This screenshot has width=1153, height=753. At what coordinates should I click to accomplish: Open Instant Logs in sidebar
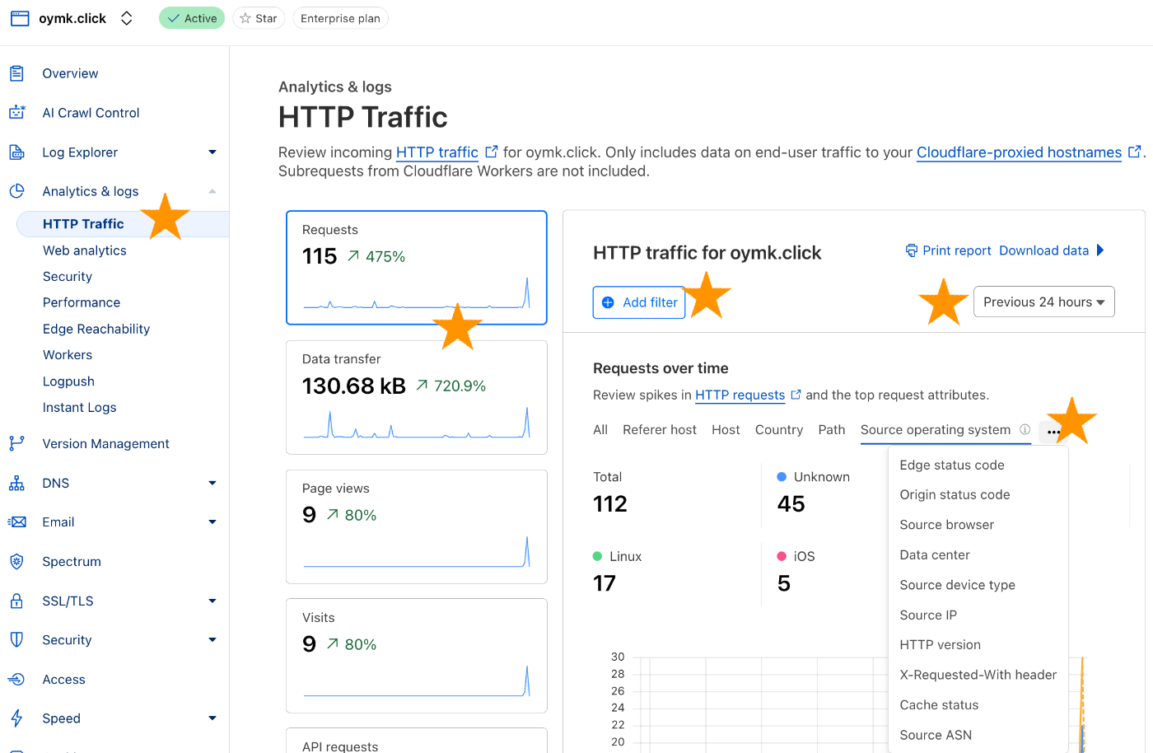coord(80,407)
